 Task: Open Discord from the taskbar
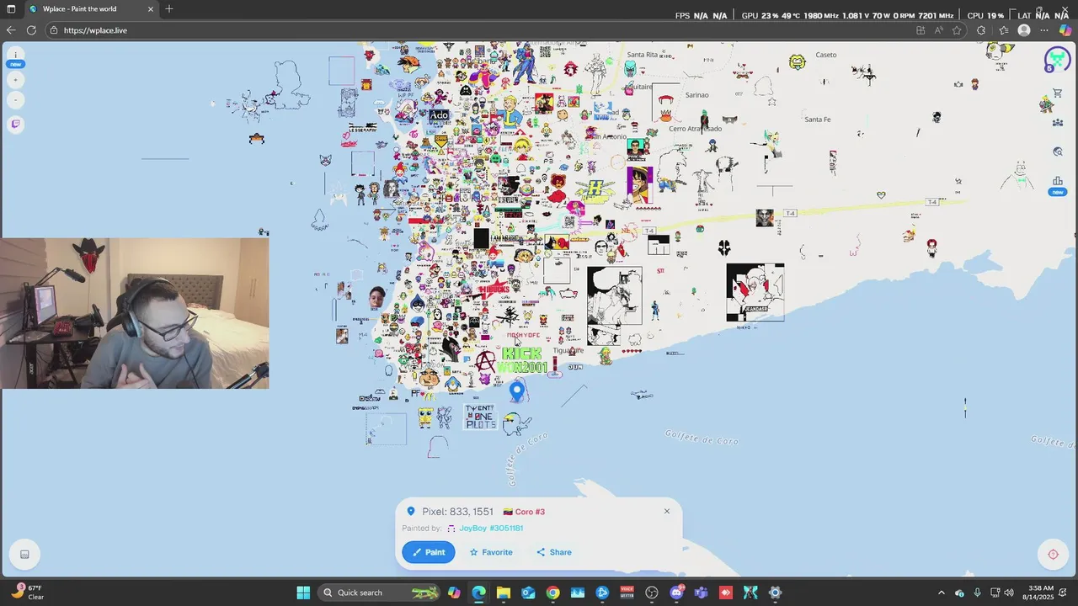[x=676, y=593]
